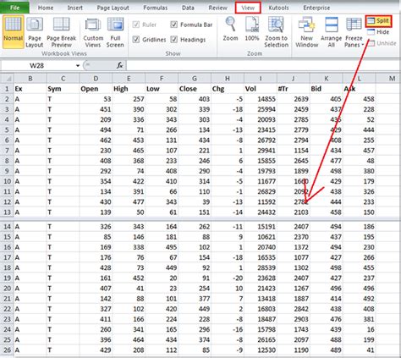Open the Zoom dialog magnifier icon
The width and height of the screenshot is (401, 358).
click(x=230, y=25)
